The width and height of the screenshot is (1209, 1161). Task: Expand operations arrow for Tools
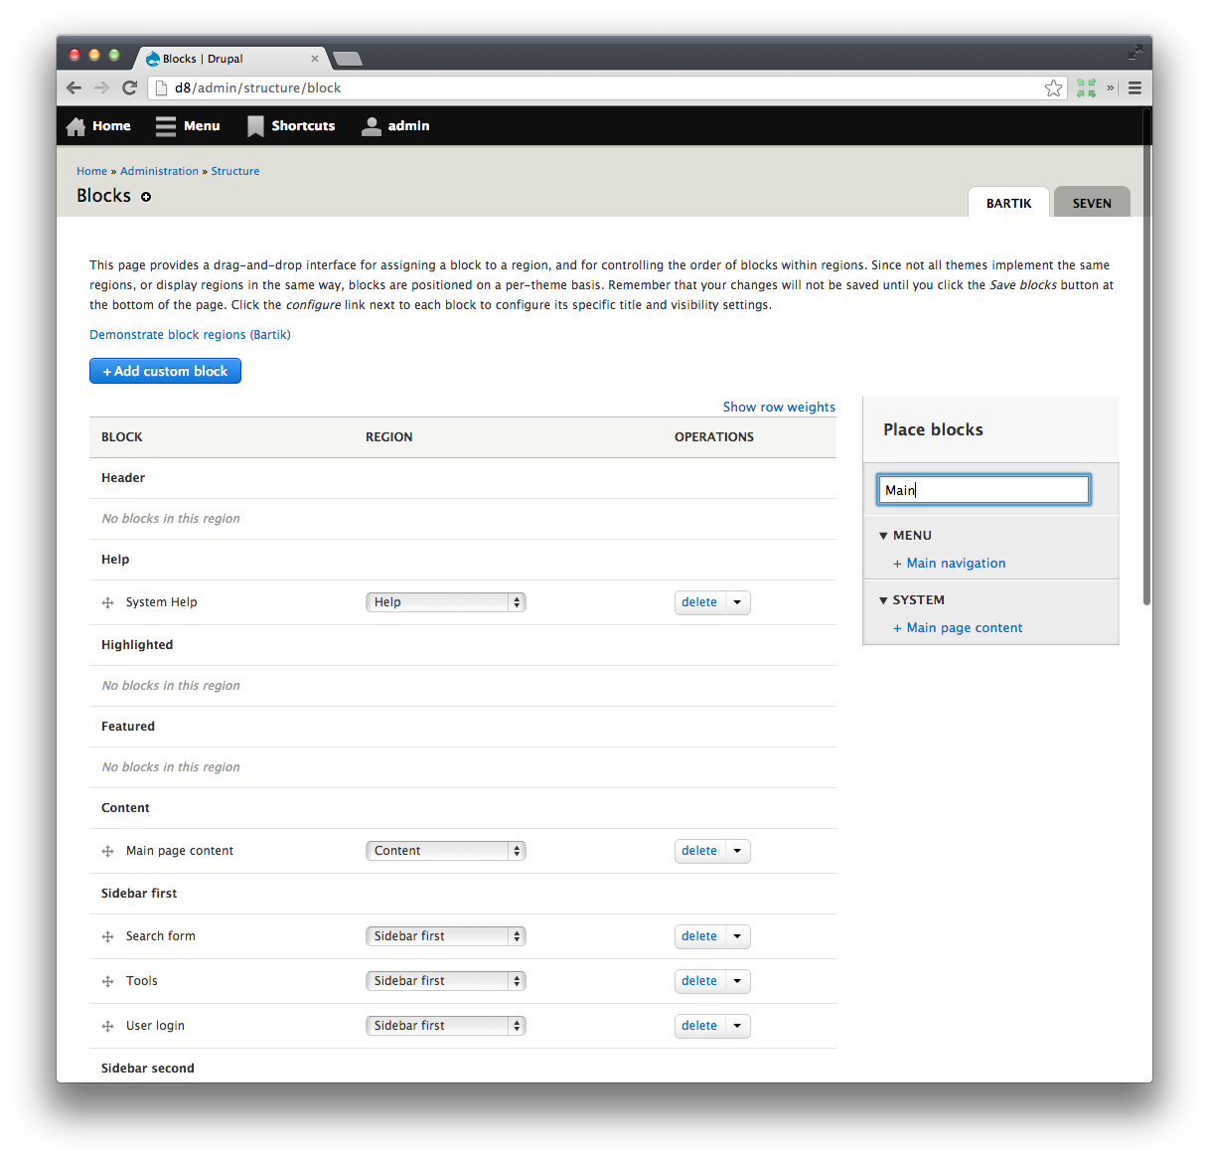pos(737,981)
